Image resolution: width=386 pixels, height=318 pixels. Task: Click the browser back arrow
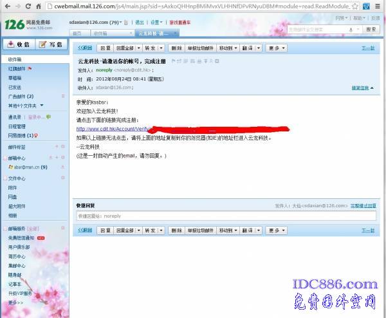pos(8,6)
